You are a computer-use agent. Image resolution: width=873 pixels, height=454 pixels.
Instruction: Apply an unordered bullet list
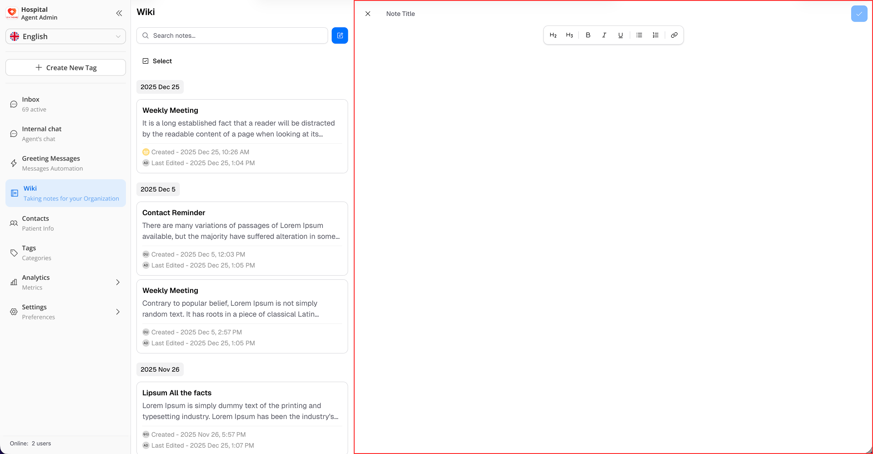(639, 35)
